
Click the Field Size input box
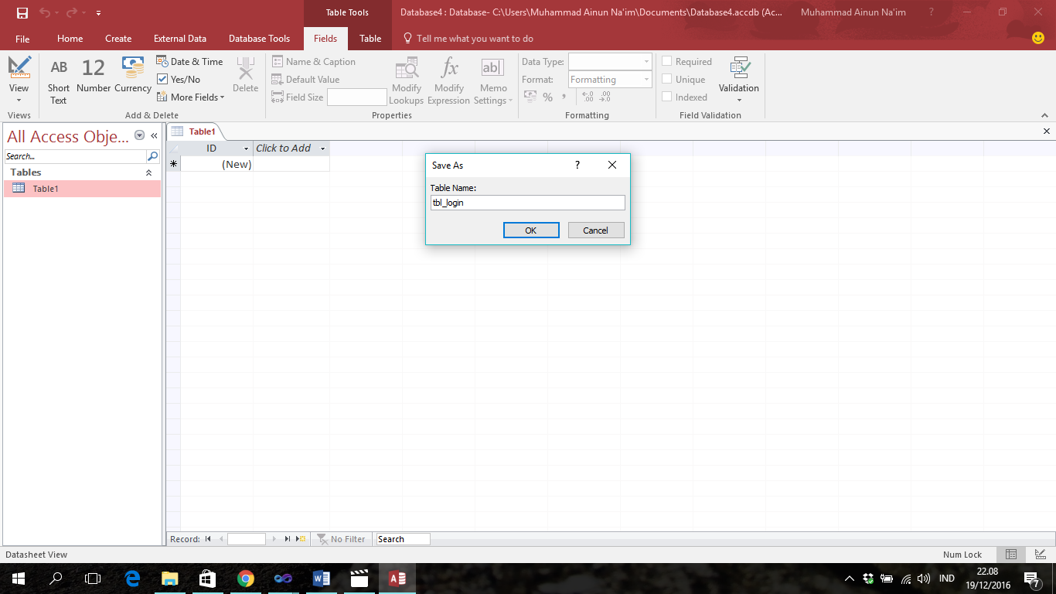point(356,97)
